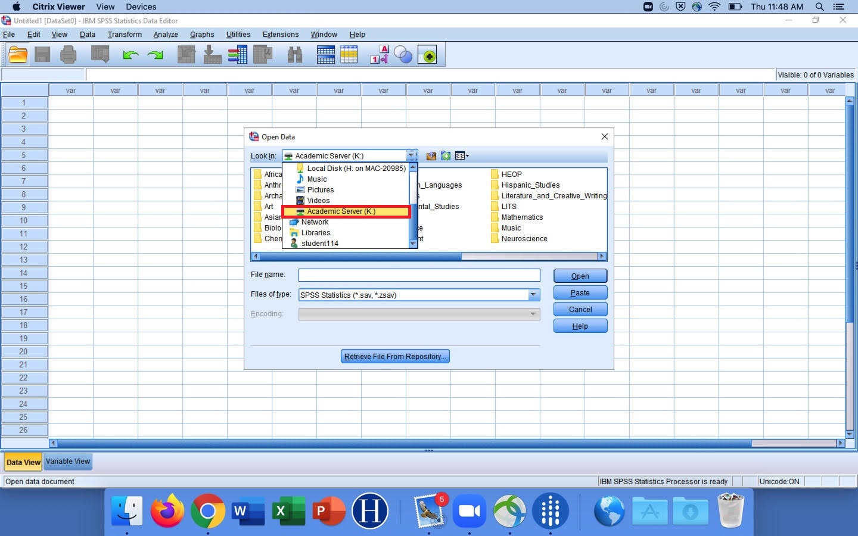Image resolution: width=858 pixels, height=536 pixels.
Task: Launch Firefox from the dock
Action: pos(167,511)
